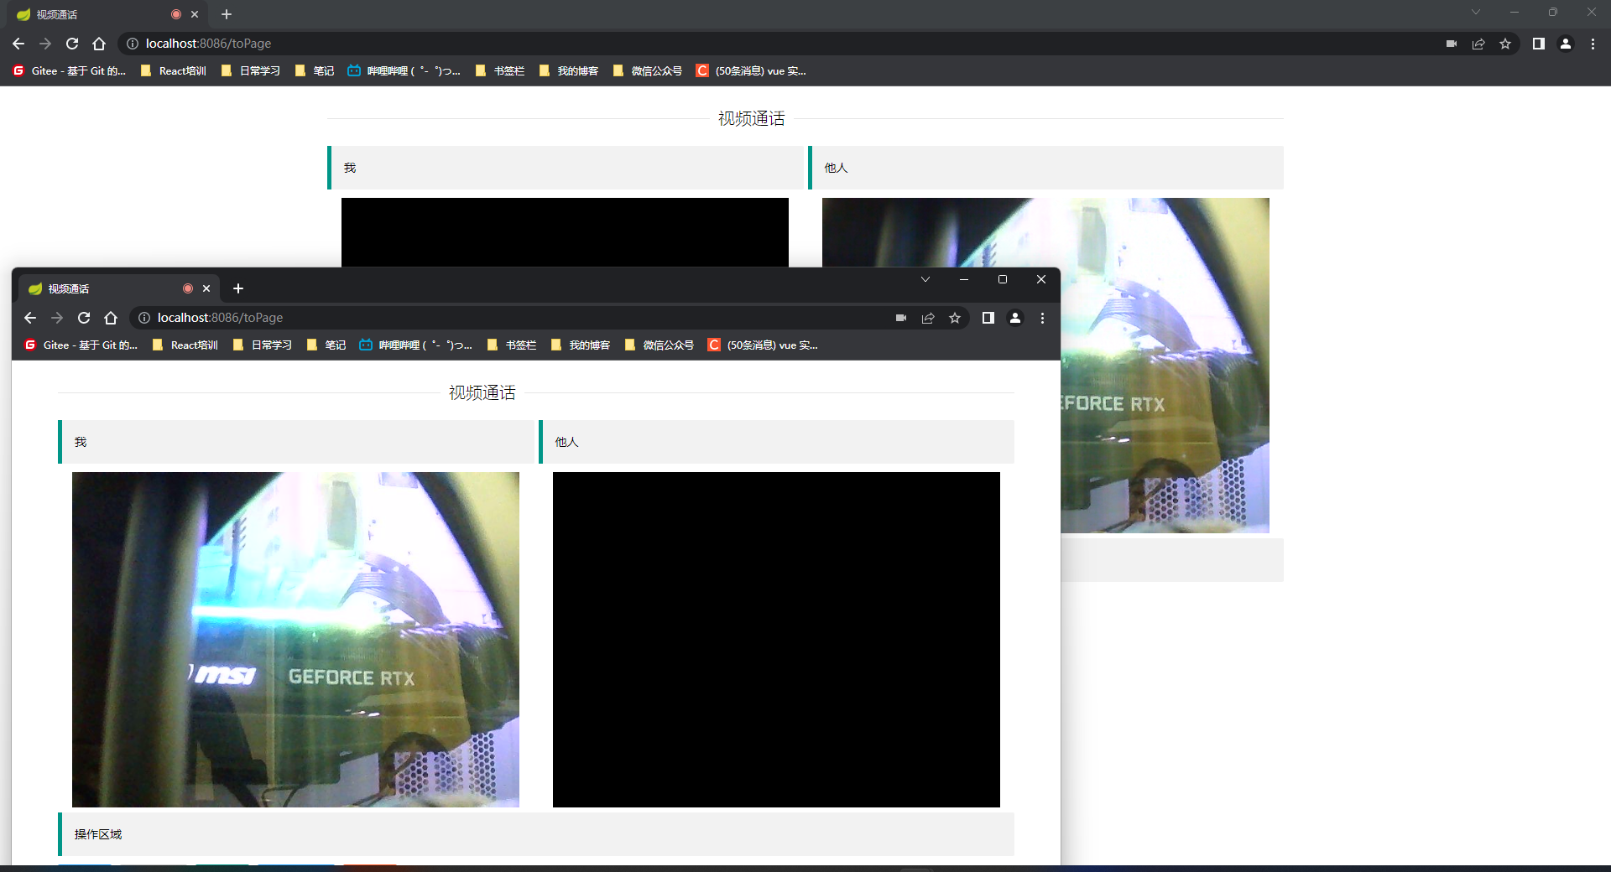The width and height of the screenshot is (1611, 872).
Task: Open 哔哩哔哩 bookmark in front window
Action: (x=415, y=345)
